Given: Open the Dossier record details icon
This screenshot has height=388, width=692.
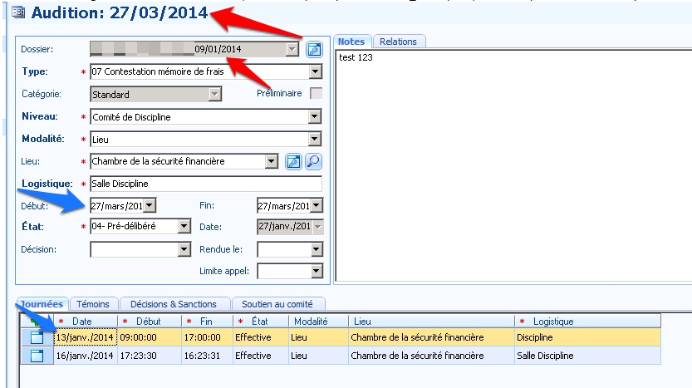Looking at the screenshot, I should tap(313, 49).
